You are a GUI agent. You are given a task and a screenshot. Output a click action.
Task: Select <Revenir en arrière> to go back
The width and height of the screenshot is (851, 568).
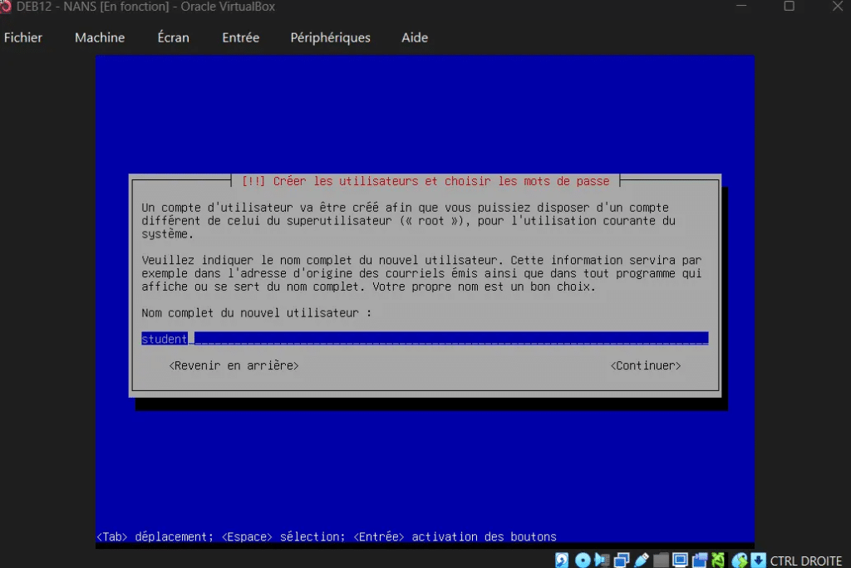pos(234,365)
